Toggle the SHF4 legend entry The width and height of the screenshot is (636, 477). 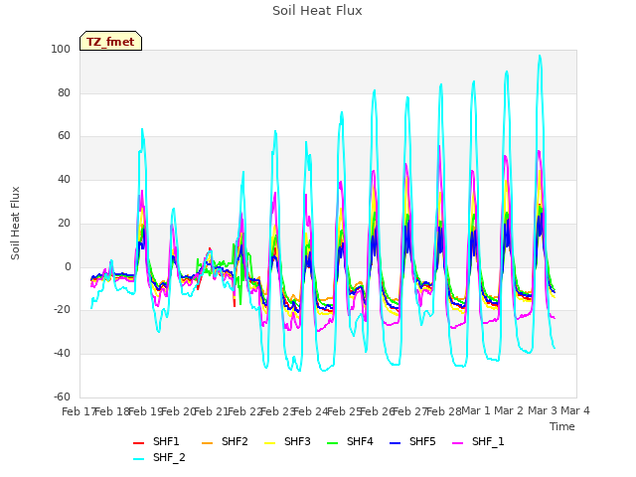[350, 441]
